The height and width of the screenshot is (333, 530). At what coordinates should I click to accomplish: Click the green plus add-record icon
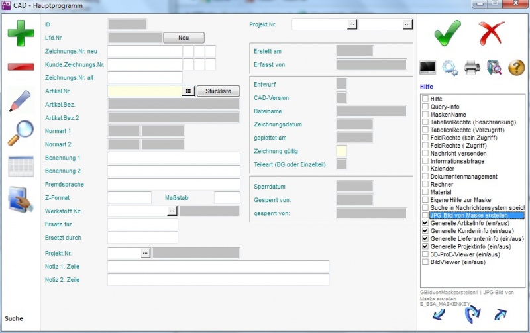21,33
